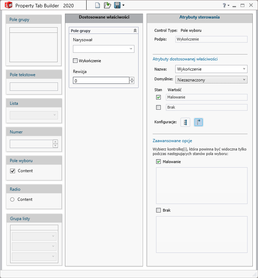This screenshot has width=258, height=278.
Task: Open the Nazwa property name dropdown
Action: pyautogui.click(x=212, y=69)
